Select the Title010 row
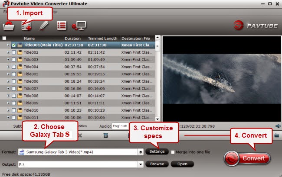Screen dimensions: 282x177 (x=78, y=110)
